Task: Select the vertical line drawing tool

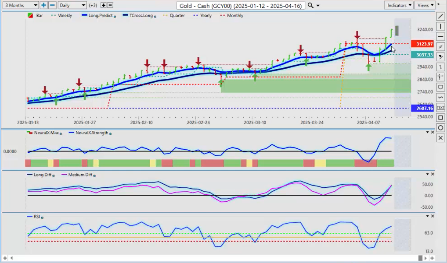Action: point(440,26)
